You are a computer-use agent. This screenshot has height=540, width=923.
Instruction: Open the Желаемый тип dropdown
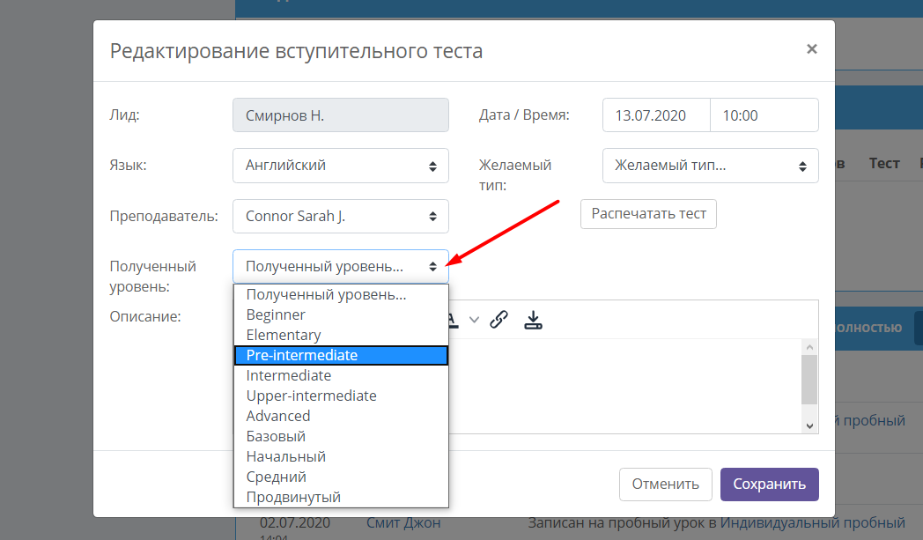point(710,166)
